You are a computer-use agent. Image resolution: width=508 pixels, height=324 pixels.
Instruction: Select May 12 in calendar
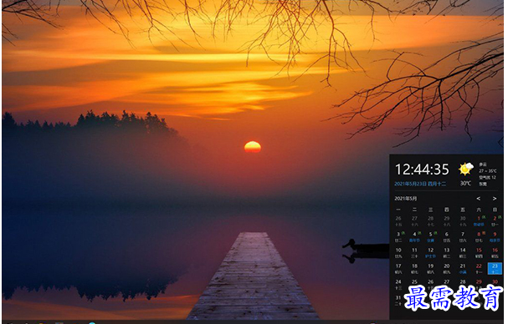click(x=430, y=252)
